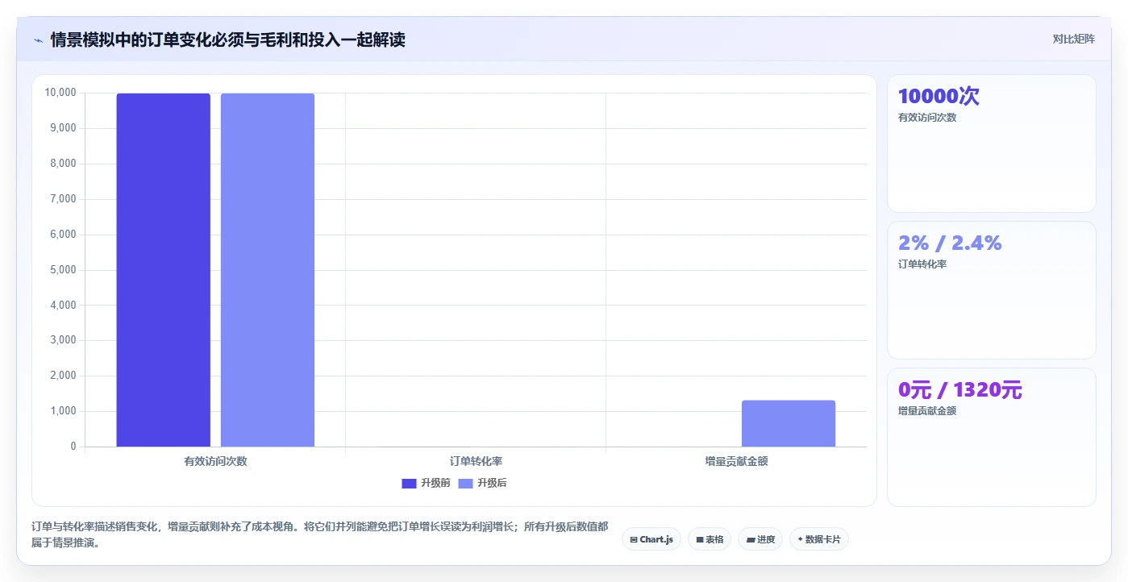Toggle the 升级前 legend item
The width and height of the screenshot is (1128, 582).
(x=426, y=483)
